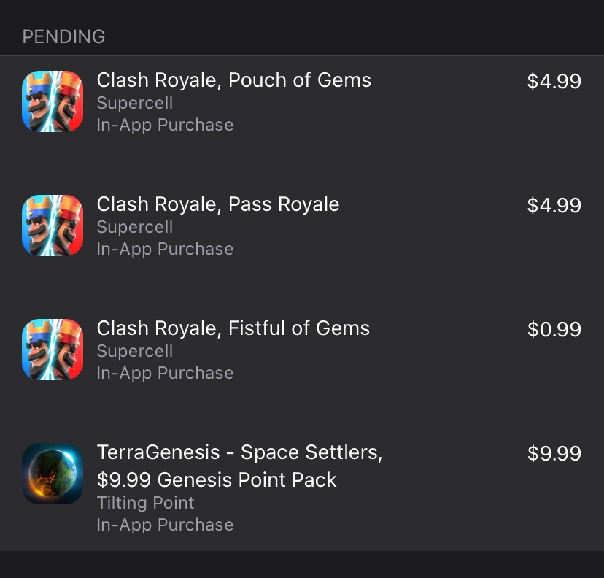The height and width of the screenshot is (578, 604).
Task: Open the TerraGenesis planet app icon
Action: pyautogui.click(x=53, y=474)
